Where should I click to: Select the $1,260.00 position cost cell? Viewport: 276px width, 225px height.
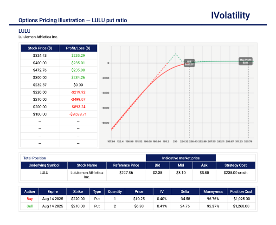point(241,206)
